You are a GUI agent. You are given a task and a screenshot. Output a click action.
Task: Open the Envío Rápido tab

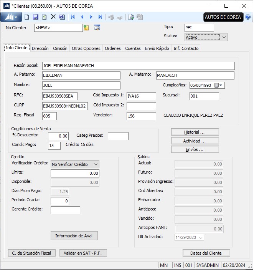tap(157, 48)
